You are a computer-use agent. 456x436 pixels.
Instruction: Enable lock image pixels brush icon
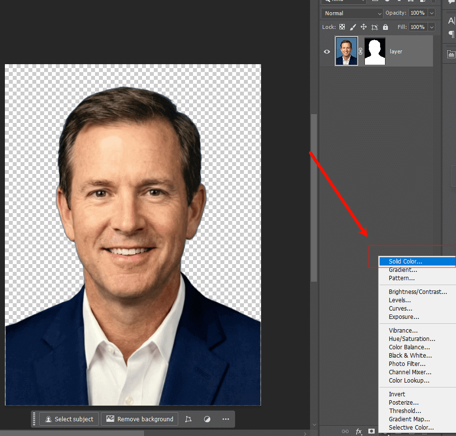click(x=353, y=27)
